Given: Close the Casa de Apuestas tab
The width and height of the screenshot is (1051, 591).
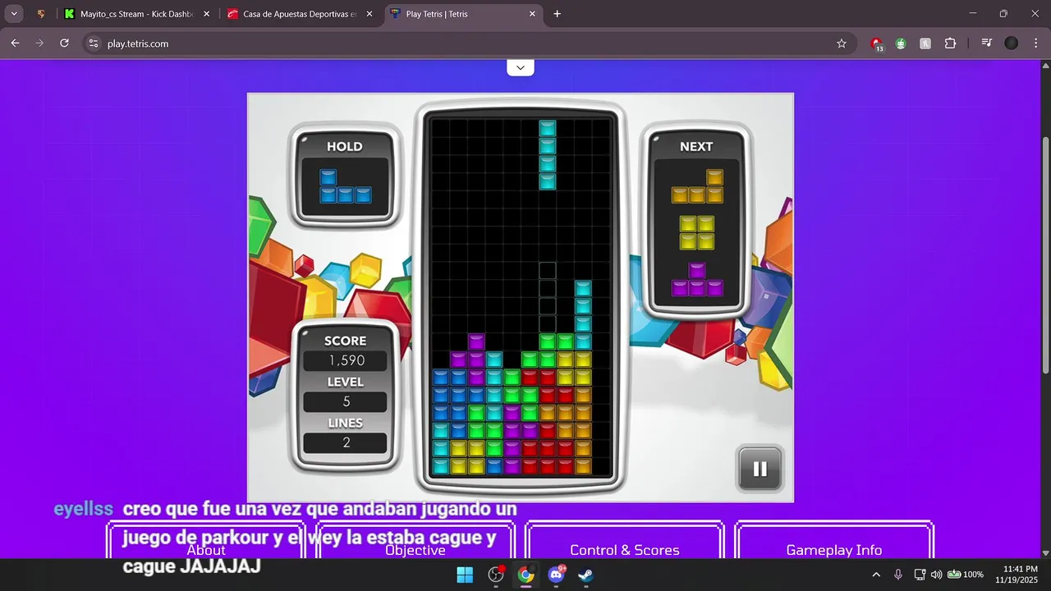Looking at the screenshot, I should pyautogui.click(x=369, y=14).
